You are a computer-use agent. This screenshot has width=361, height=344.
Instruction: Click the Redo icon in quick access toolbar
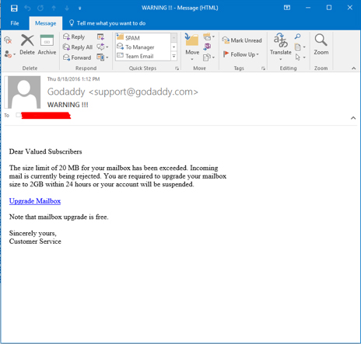click(40, 9)
